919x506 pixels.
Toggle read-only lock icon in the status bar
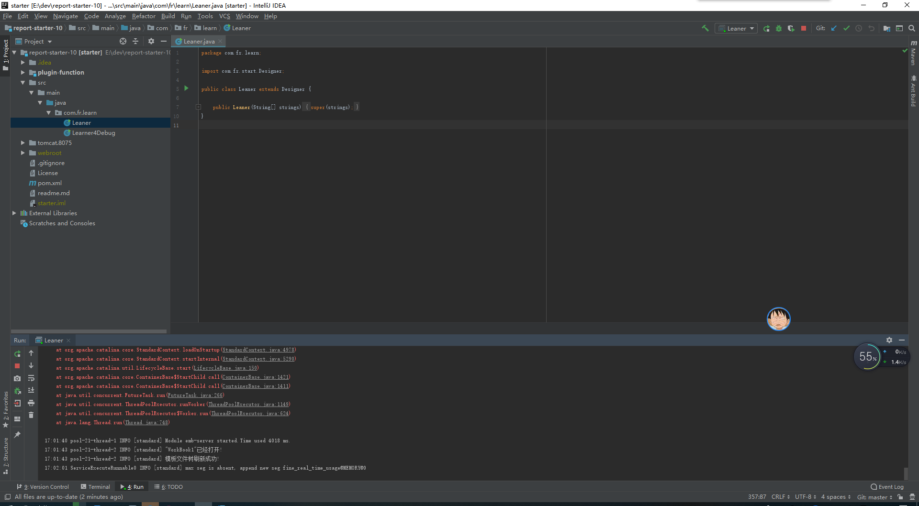900,497
